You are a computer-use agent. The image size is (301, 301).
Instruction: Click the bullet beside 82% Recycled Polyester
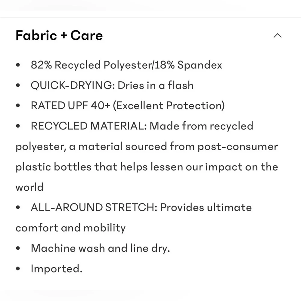pyautogui.click(x=18, y=65)
